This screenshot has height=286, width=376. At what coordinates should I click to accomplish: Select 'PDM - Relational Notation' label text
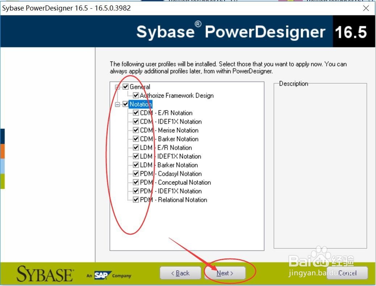coord(174,200)
